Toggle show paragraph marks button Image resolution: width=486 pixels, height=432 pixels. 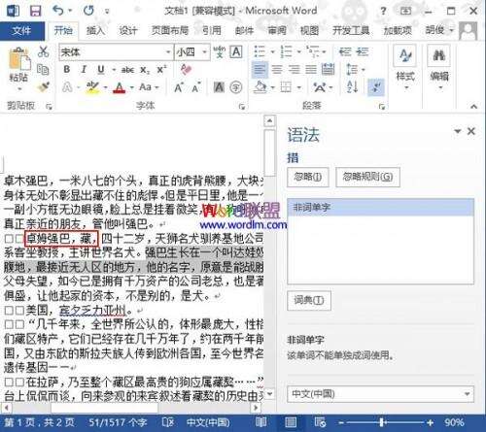click(x=376, y=86)
